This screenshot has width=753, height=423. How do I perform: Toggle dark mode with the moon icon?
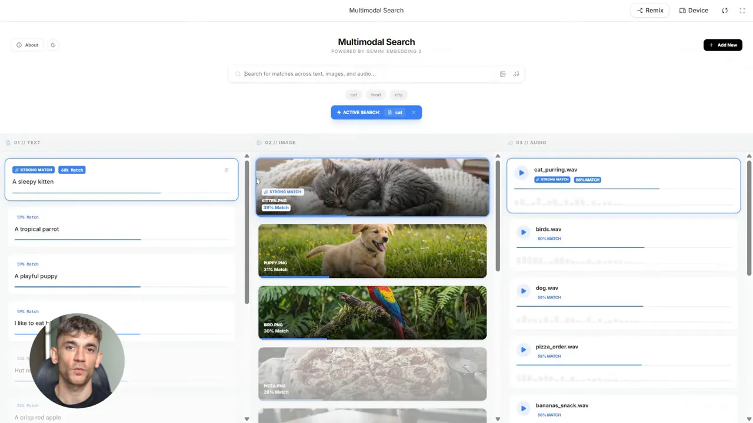tap(53, 45)
